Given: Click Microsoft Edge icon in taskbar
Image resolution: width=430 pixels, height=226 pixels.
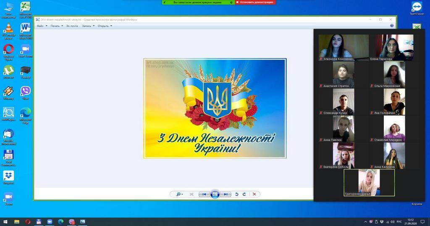Looking at the screenshot, I should coord(60,222).
